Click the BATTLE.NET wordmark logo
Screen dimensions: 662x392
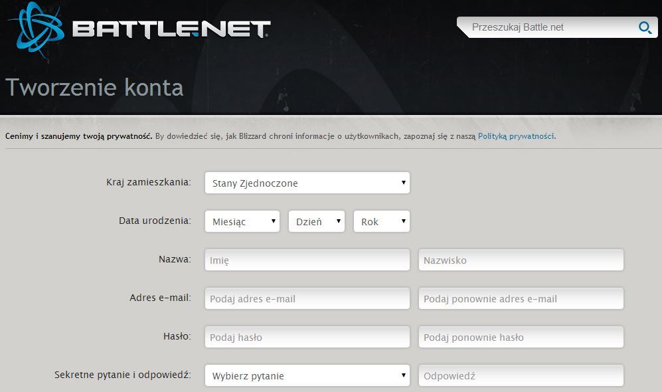[x=172, y=29]
